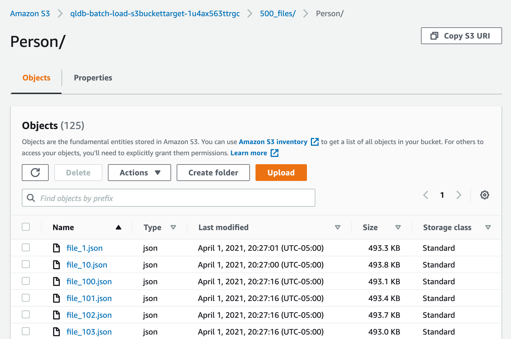Click the json type cell for file_101.json
Viewport: 511px width, 339px height.
[x=150, y=298]
